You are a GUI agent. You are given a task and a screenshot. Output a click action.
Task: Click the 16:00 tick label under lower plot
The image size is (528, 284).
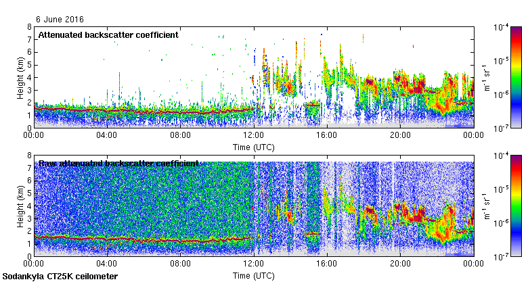pos(327,264)
